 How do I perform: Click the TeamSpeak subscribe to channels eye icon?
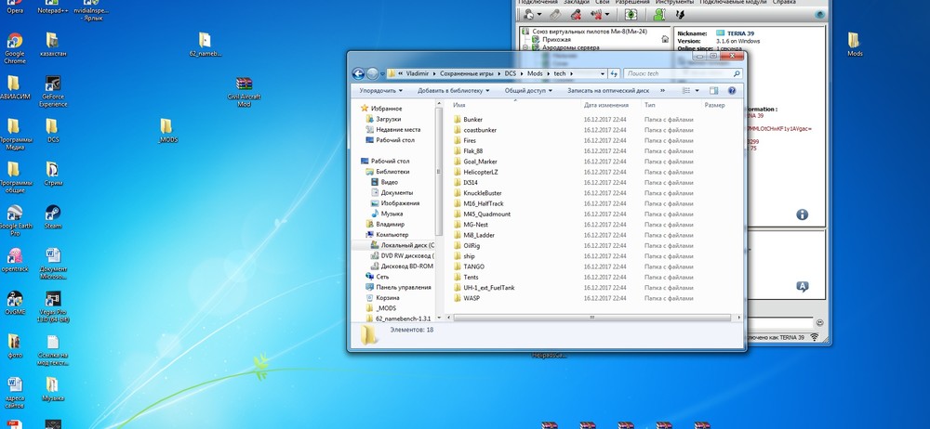[631, 15]
